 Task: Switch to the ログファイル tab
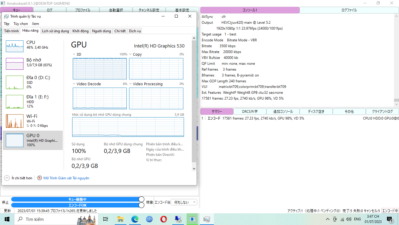(x=349, y=10)
